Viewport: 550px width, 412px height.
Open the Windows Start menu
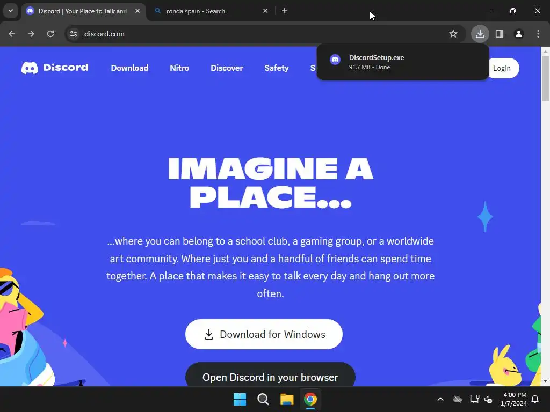240,399
